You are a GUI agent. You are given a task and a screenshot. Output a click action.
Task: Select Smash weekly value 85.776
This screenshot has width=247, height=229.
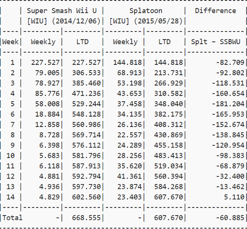[48, 94]
